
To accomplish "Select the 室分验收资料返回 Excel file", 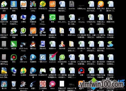I will tap(101, 59).
